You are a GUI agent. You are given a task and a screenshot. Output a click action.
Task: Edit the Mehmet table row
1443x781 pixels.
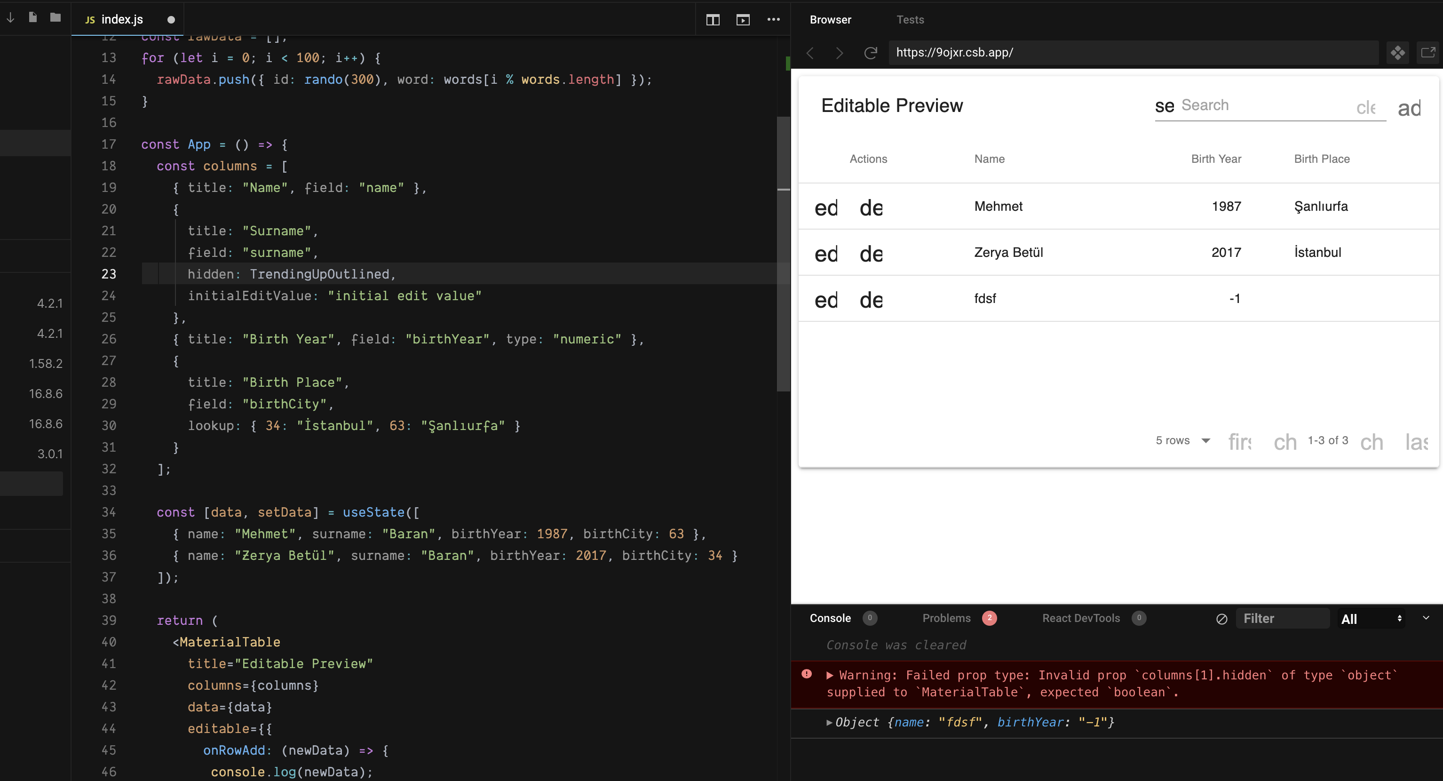click(x=826, y=207)
